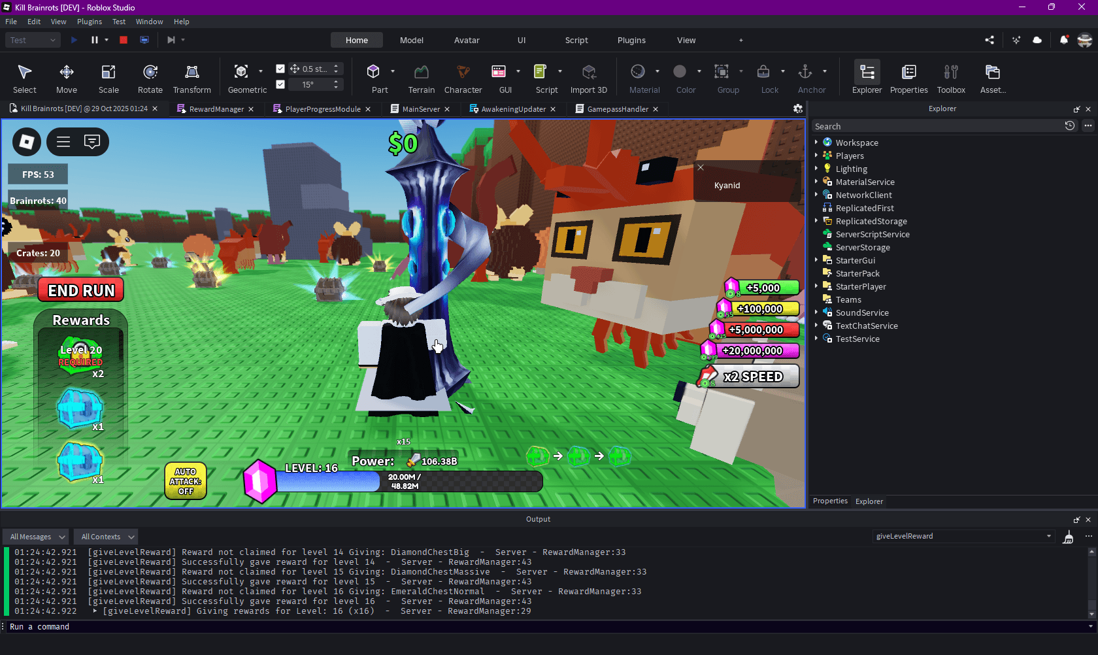This screenshot has height=655, width=1098.
Task: Open the Asset Manager
Action: [993, 78]
